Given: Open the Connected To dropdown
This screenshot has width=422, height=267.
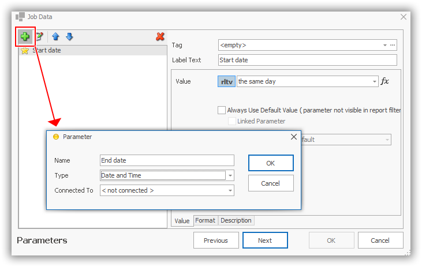Looking at the screenshot, I should click(230, 190).
